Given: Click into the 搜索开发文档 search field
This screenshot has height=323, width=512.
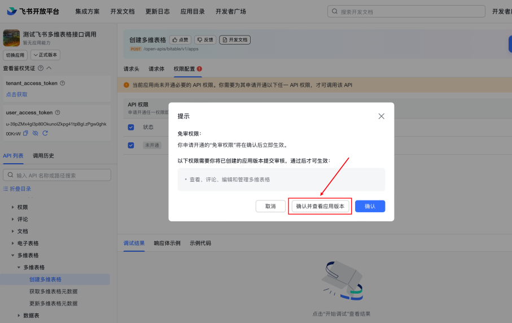Looking at the screenshot, I should click(x=406, y=11).
